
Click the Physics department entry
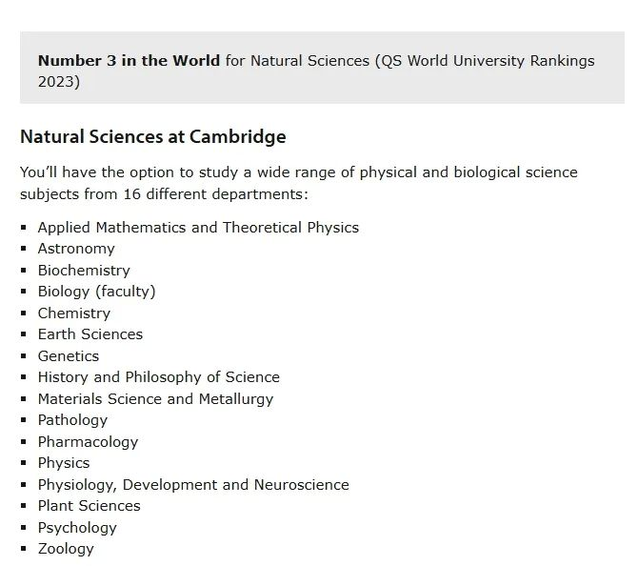pyautogui.click(x=64, y=463)
